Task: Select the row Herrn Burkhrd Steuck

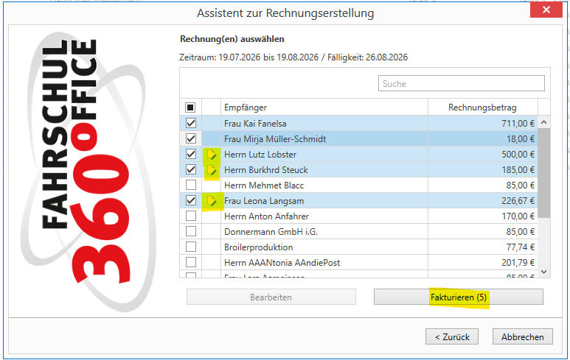Action: [359, 169]
